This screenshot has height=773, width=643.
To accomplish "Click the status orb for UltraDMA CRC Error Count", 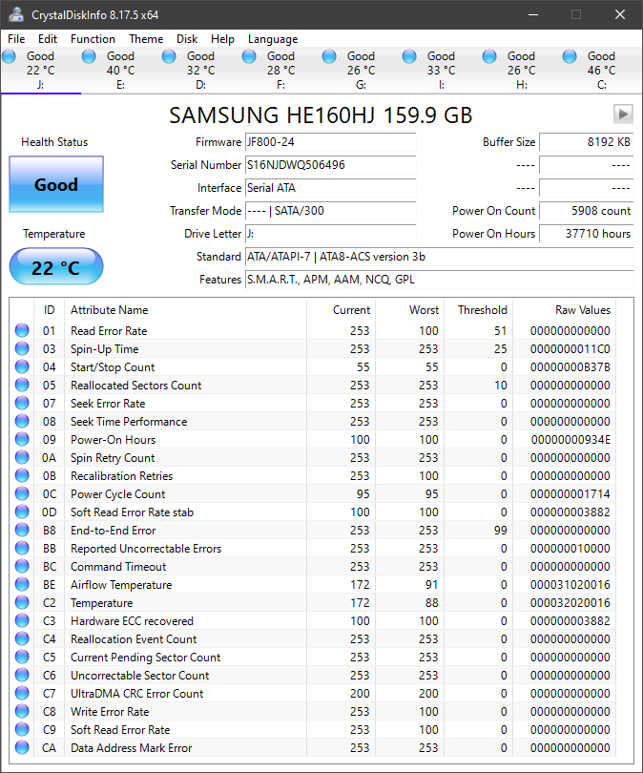I will click(x=22, y=693).
